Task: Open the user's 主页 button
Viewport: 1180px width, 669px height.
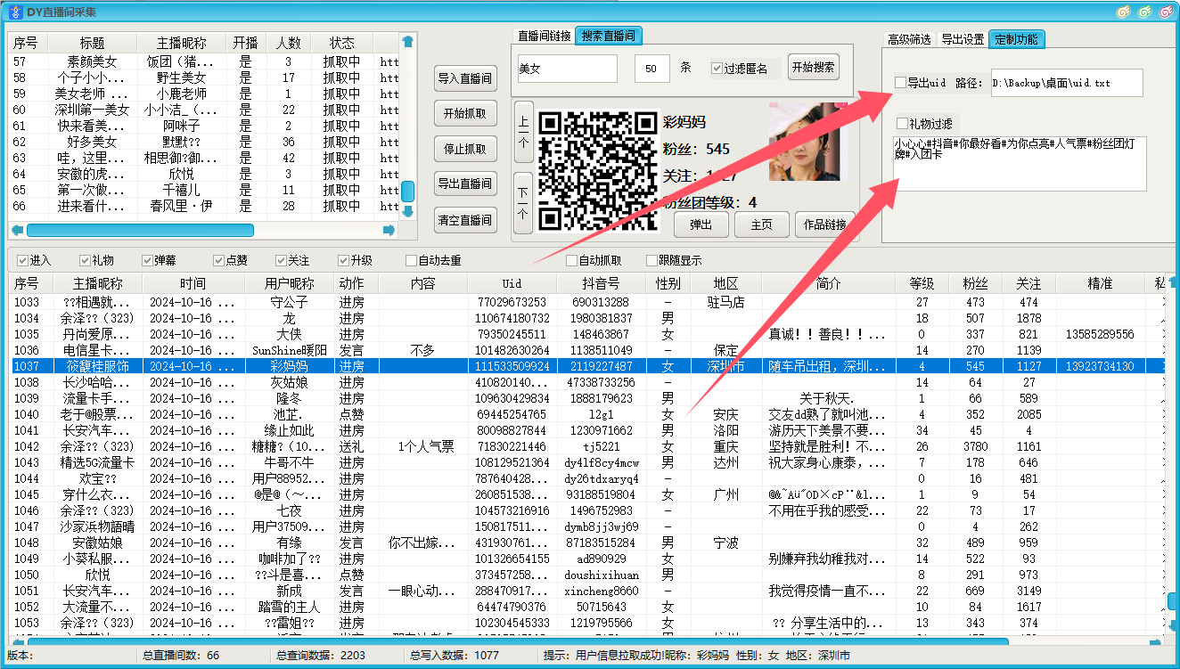Action: point(762,225)
